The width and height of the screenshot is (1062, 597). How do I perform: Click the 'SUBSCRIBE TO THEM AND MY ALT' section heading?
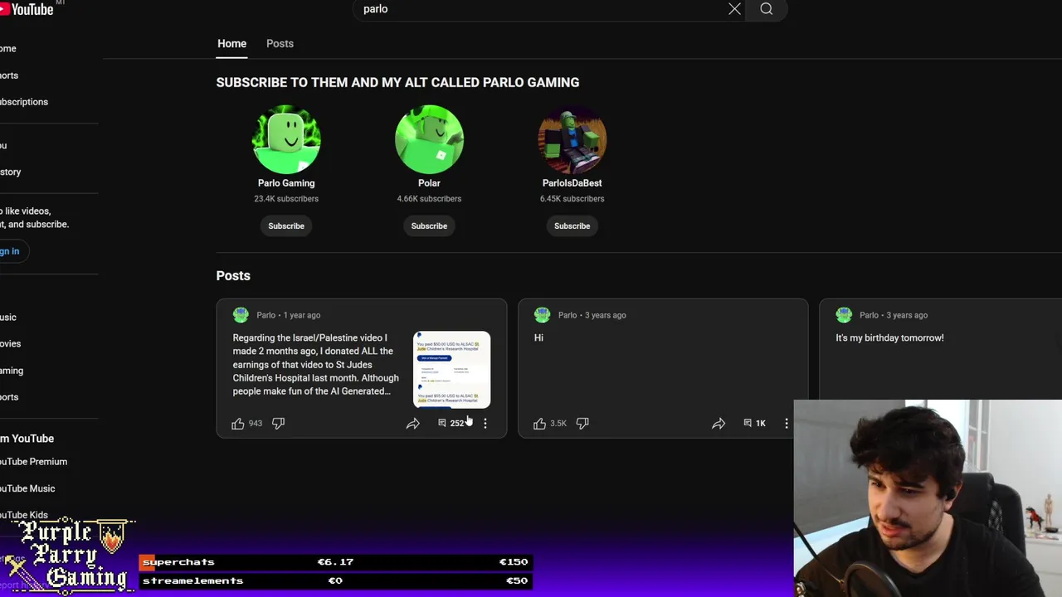click(397, 82)
